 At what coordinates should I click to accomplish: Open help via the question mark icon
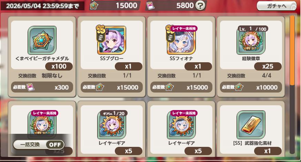point(200,6)
